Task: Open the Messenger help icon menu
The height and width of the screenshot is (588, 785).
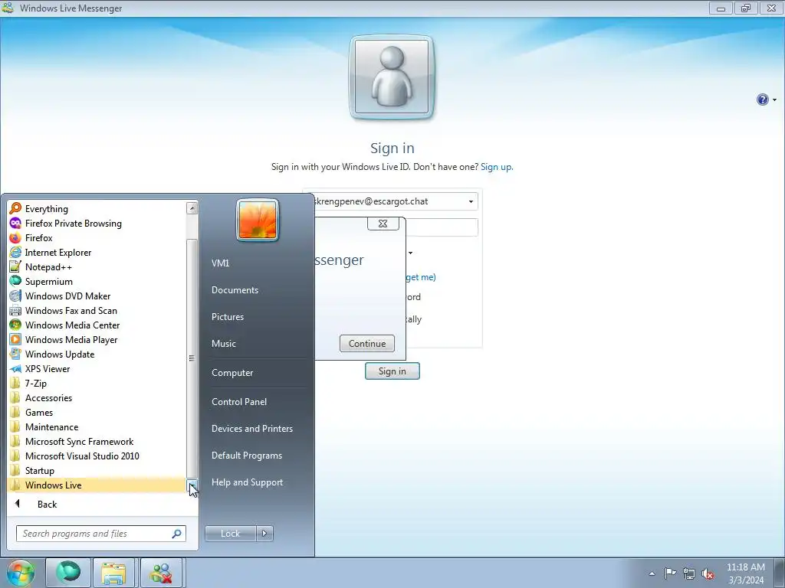Action: point(766,100)
